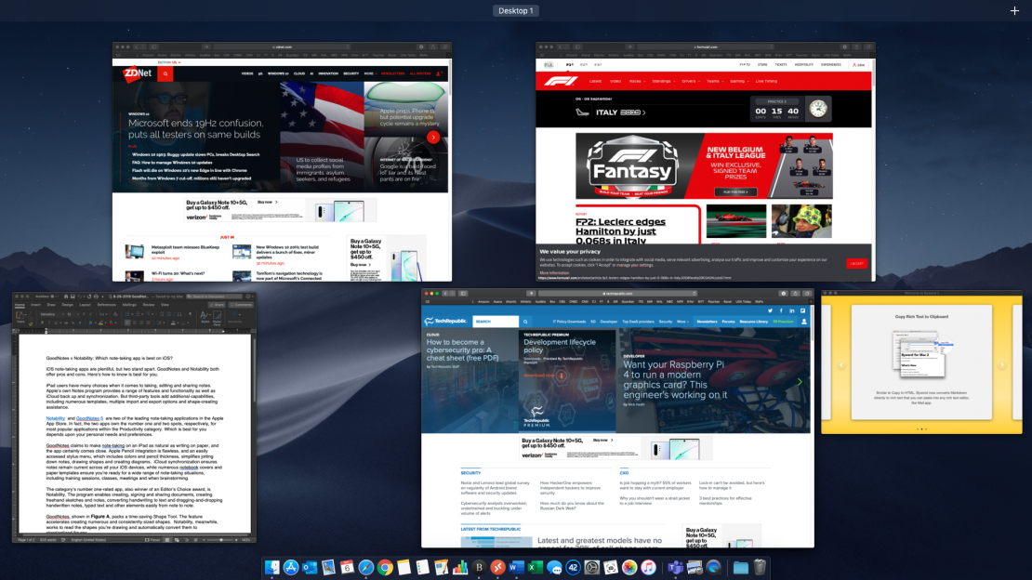The height and width of the screenshot is (580, 1032).
Task: Select Standings in the F1 navigation menu
Action: 661,81
